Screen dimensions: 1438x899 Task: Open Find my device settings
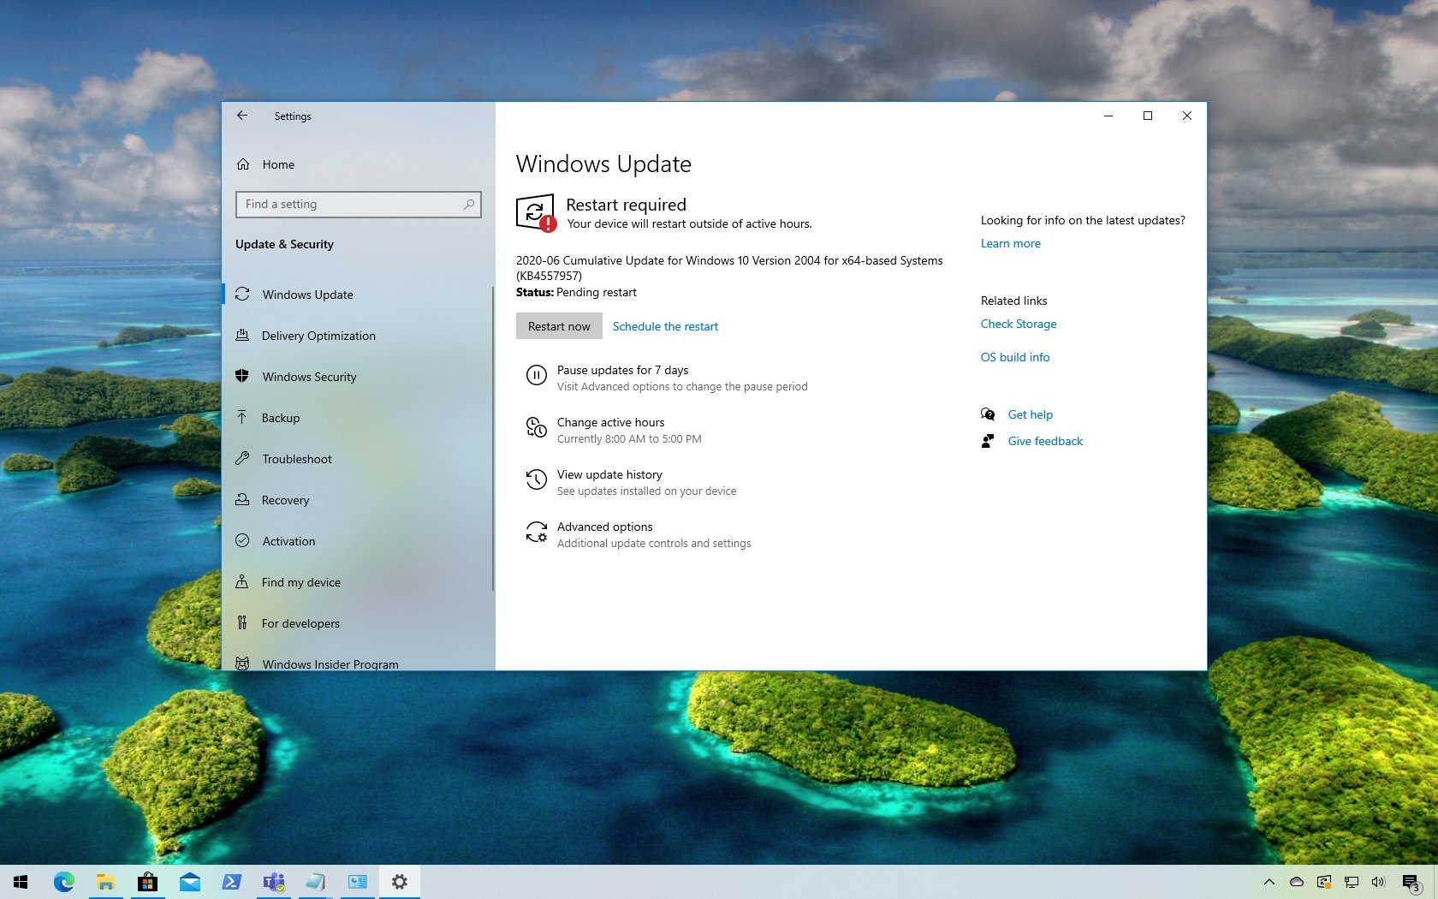(358, 582)
